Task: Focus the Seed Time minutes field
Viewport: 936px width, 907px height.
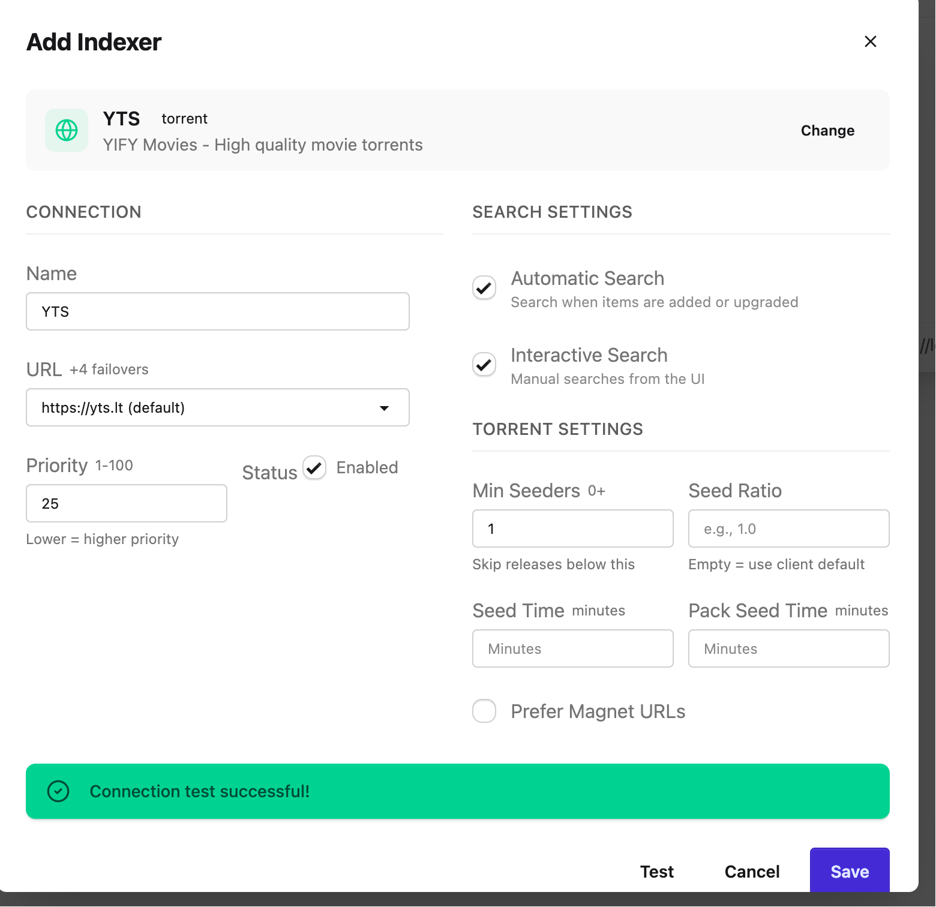Action: tap(573, 648)
